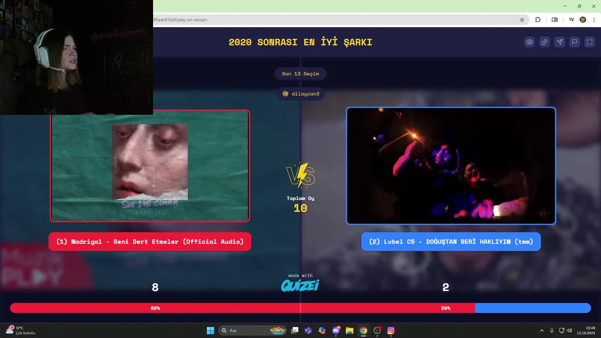Screen dimensions: 601x338
Task: Expand hidden system tray icons chevron
Action: pyautogui.click(x=541, y=330)
